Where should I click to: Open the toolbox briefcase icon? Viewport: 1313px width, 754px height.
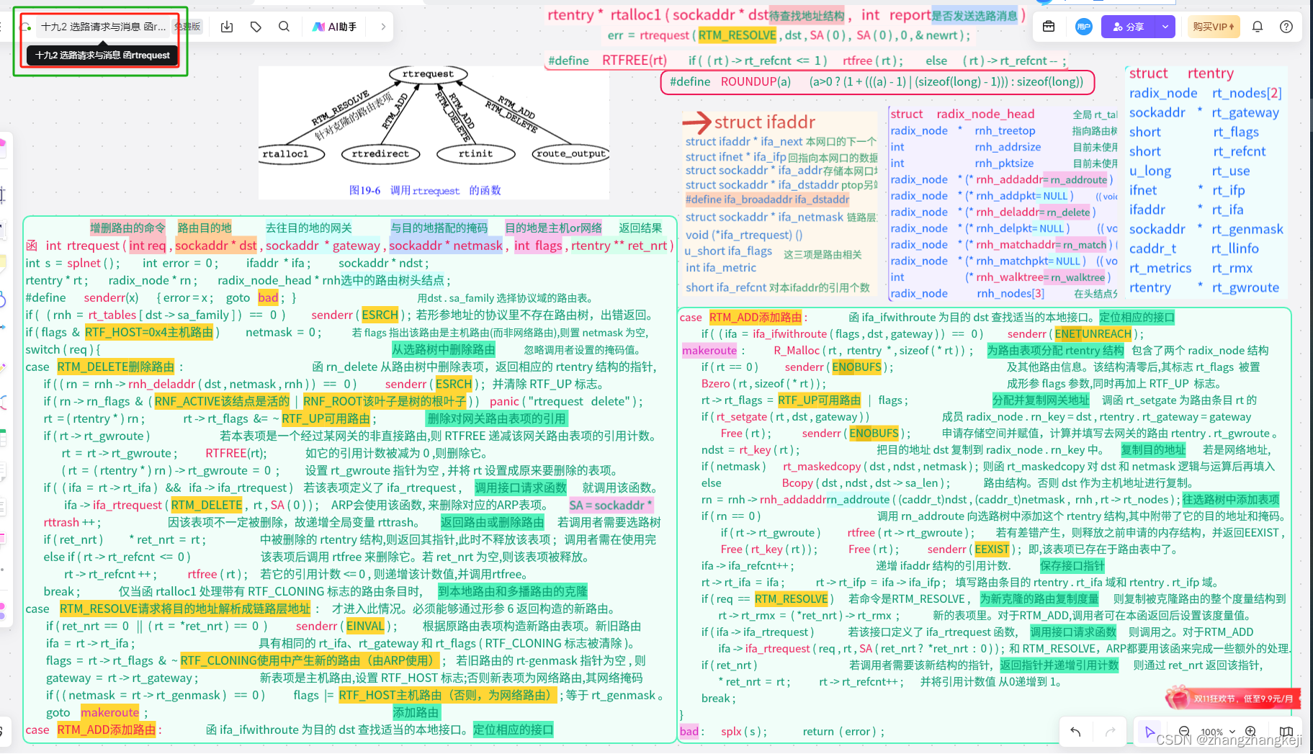tap(1049, 27)
